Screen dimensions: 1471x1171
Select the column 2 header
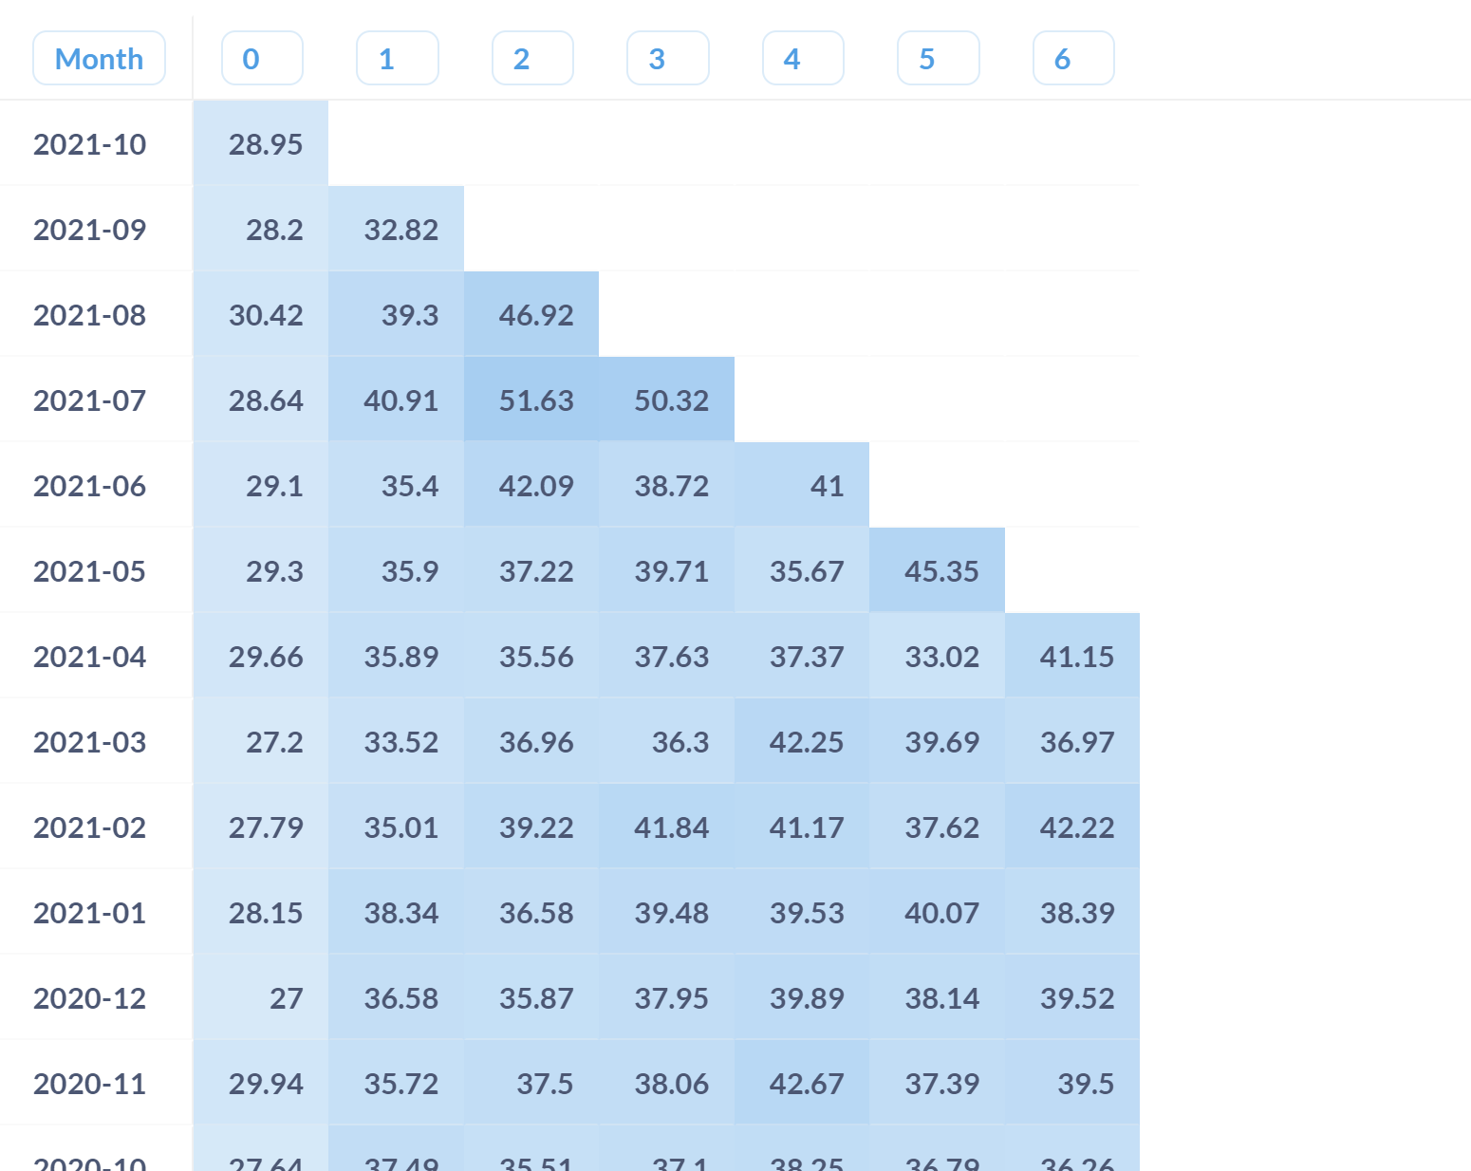click(532, 59)
